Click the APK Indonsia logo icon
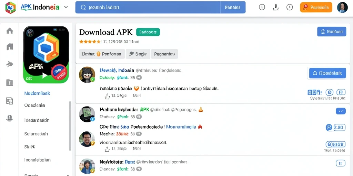The width and height of the screenshot is (353, 176). 10,8
